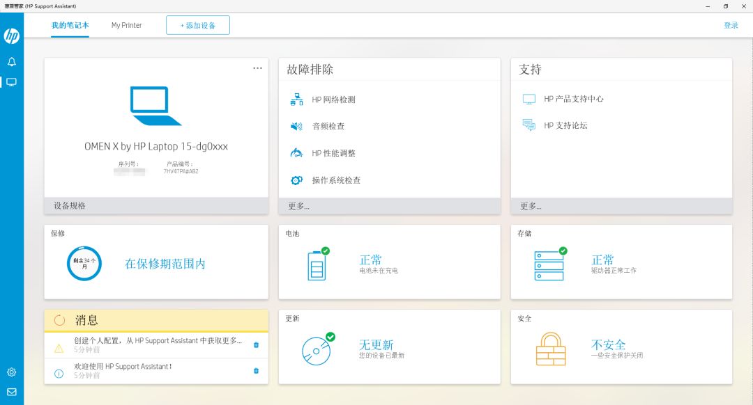Expand 更多... under 故障排除

[x=390, y=206]
